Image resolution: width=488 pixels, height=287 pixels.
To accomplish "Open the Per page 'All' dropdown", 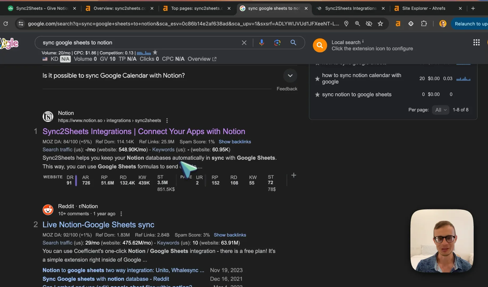I will coord(441,110).
